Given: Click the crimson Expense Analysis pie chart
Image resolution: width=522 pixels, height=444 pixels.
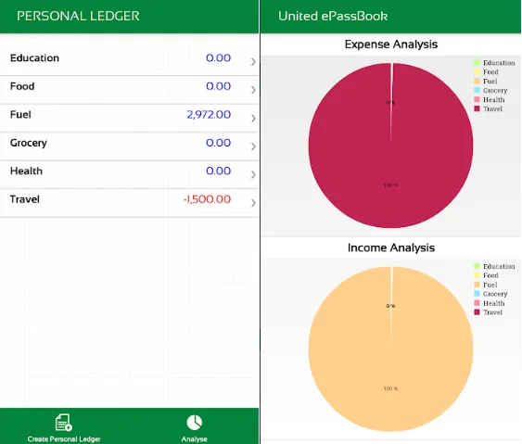Looking at the screenshot, I should (x=391, y=146).
